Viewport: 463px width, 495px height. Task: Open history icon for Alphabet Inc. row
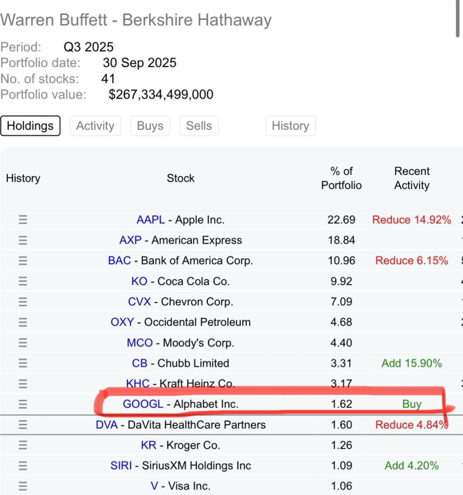pyautogui.click(x=23, y=404)
